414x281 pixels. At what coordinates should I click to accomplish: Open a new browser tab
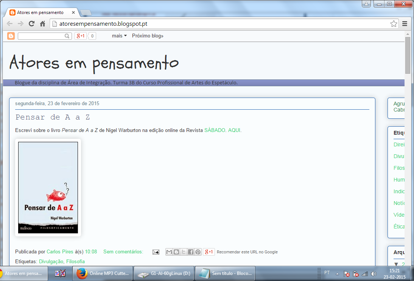86,12
